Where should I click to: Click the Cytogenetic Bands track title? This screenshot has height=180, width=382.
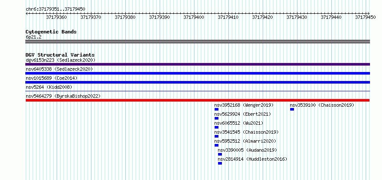click(51, 32)
